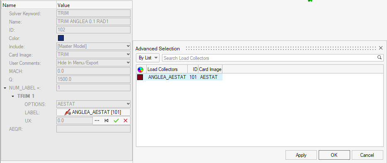Click the OK button
Screen dimensions: 387x163
click(334, 155)
